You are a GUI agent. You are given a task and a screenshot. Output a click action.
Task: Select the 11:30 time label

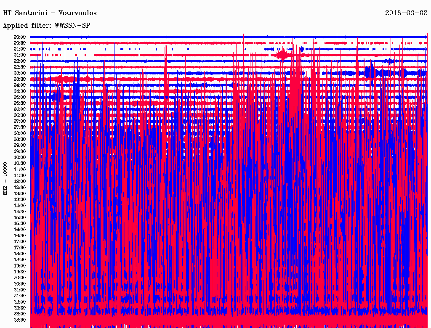tap(20, 175)
